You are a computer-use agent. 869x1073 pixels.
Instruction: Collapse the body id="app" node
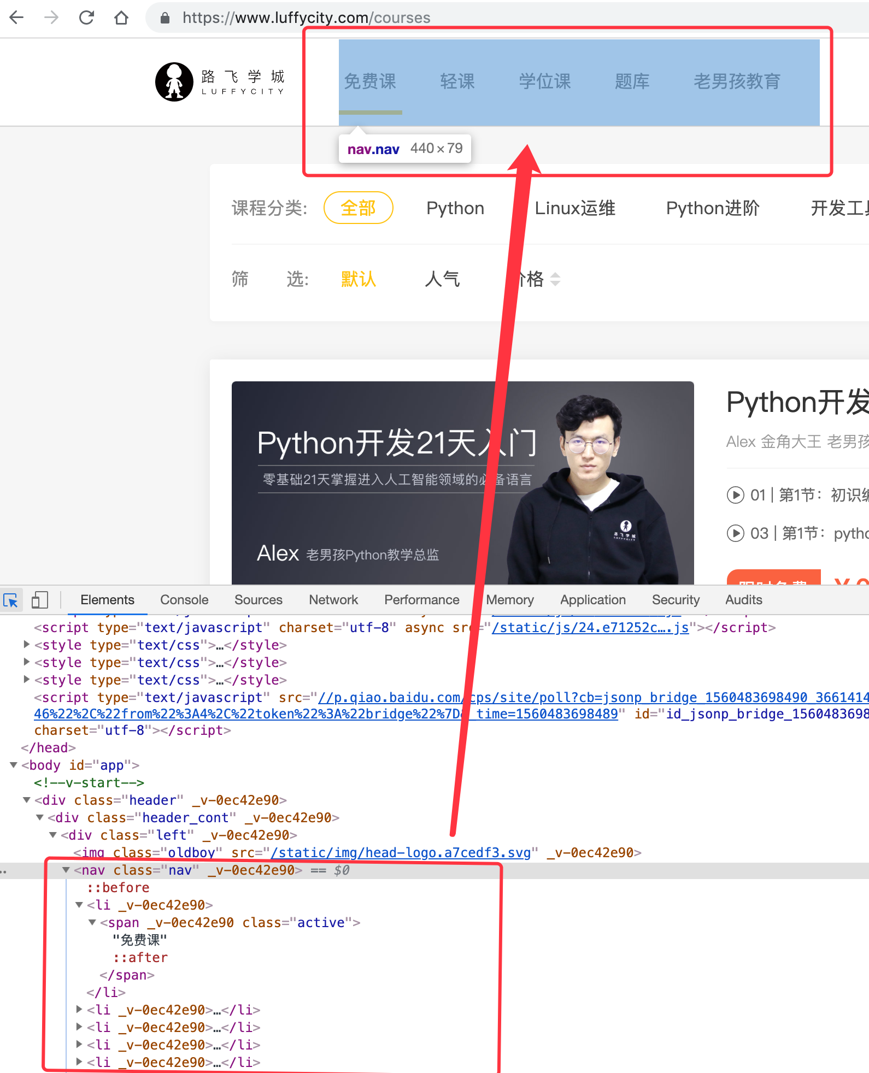tap(14, 765)
